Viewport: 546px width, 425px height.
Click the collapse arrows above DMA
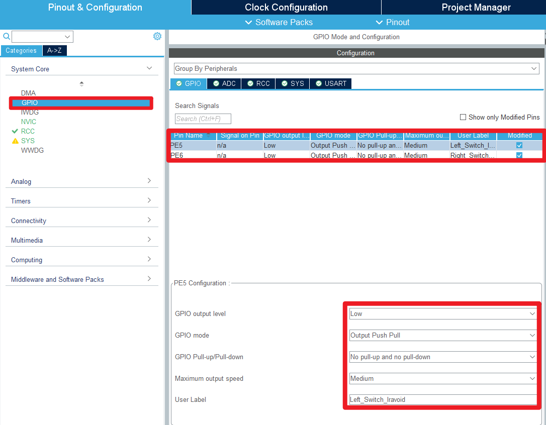[x=81, y=84]
